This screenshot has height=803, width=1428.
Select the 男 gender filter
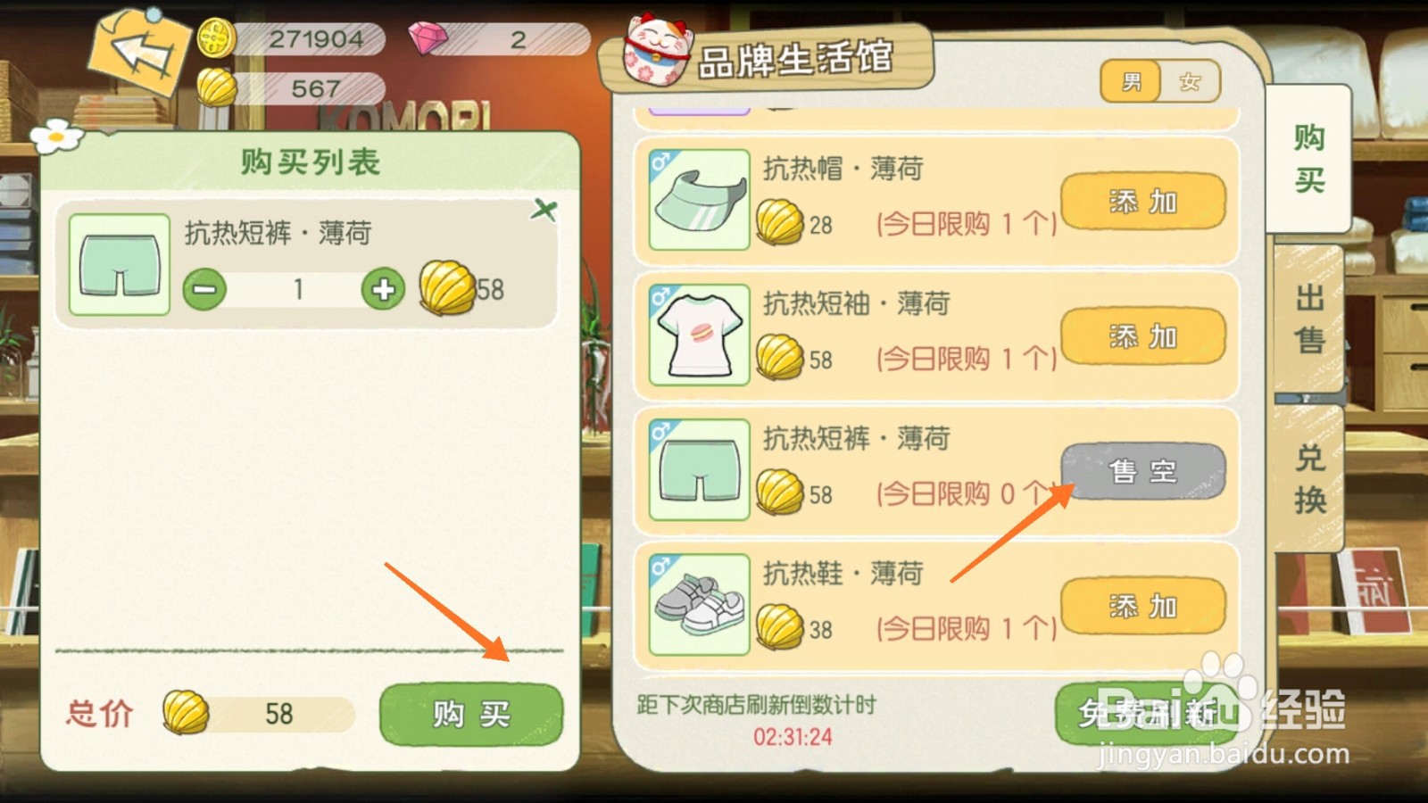[x=1131, y=82]
